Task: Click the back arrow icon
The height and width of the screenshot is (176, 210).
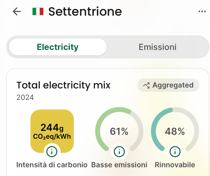Action: (x=17, y=11)
